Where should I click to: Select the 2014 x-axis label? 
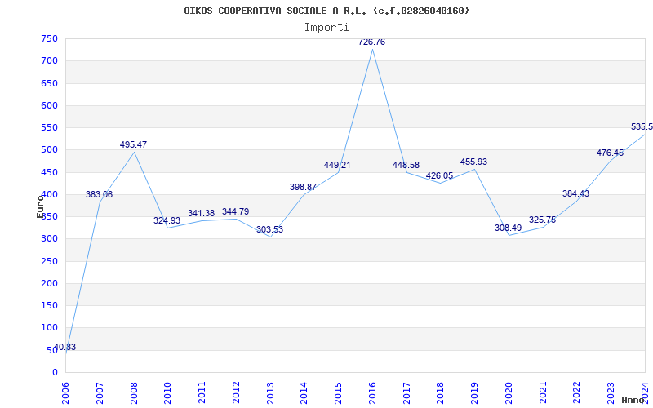click(x=304, y=392)
